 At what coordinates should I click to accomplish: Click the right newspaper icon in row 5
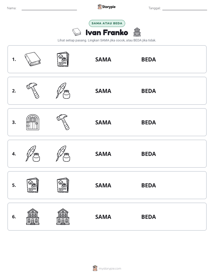(x=63, y=185)
